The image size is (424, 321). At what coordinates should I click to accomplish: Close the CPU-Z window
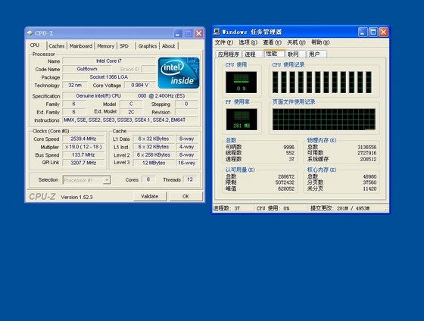[199, 33]
